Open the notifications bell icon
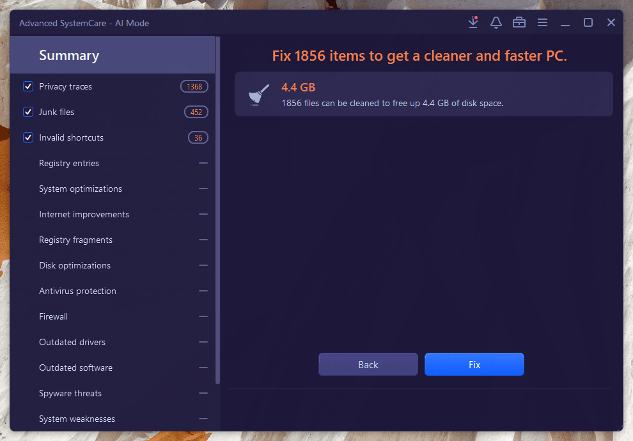 [x=496, y=22]
